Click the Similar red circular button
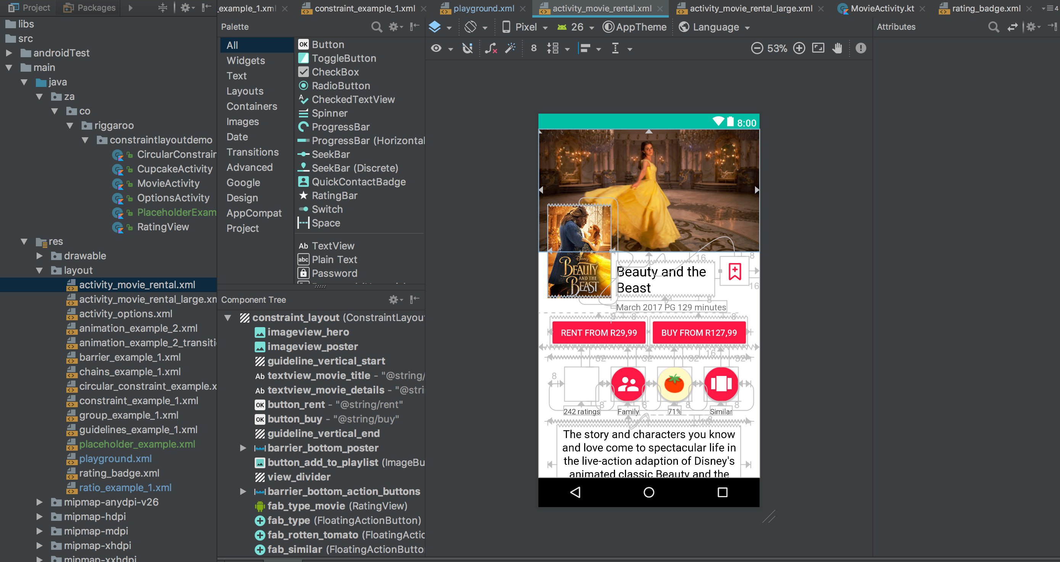The height and width of the screenshot is (562, 1060). 721,384
